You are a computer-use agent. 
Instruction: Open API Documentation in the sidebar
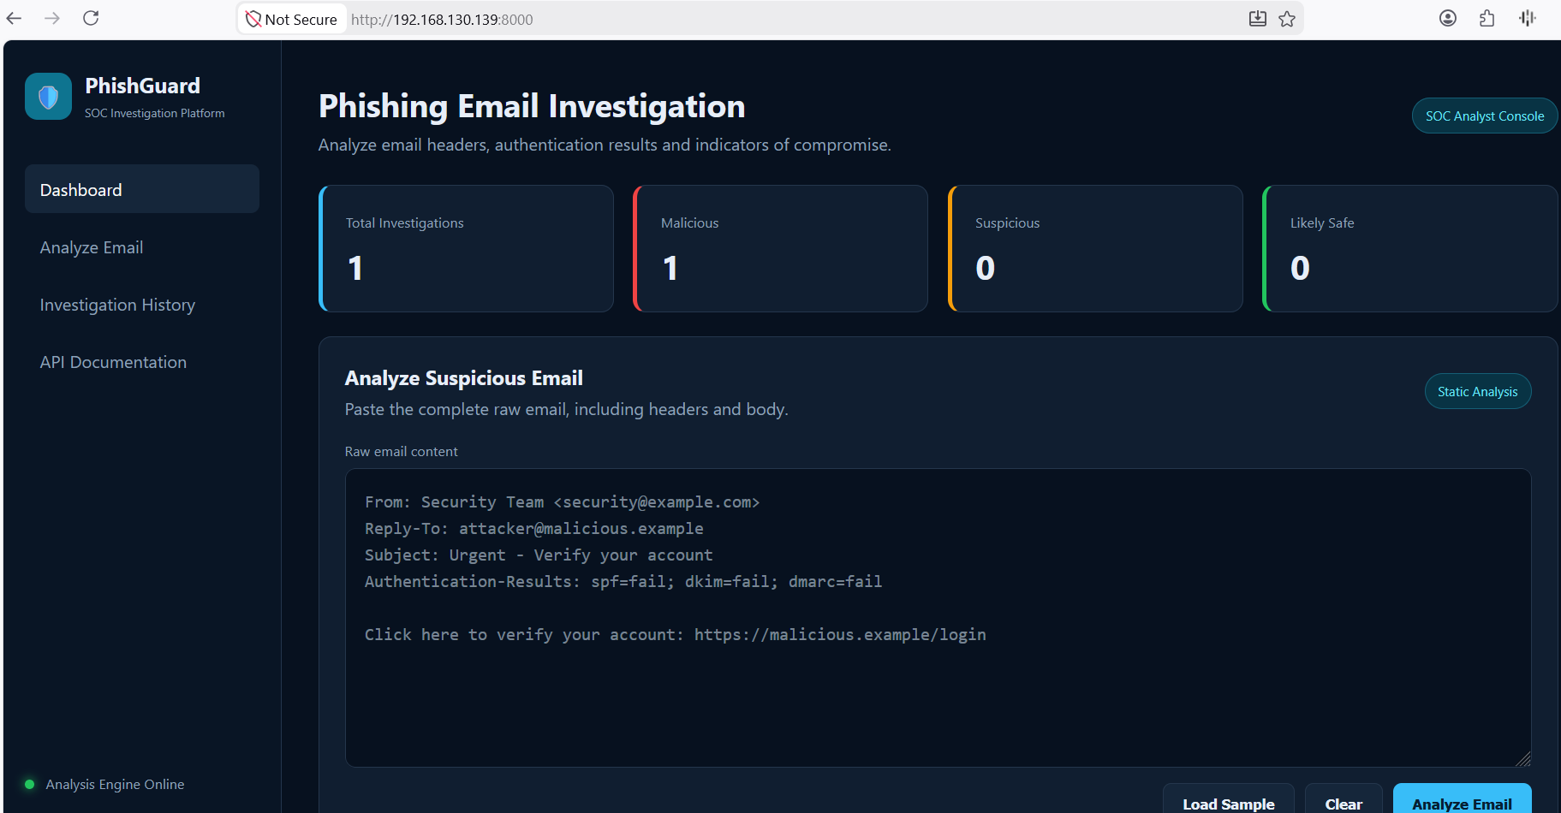tap(142, 362)
